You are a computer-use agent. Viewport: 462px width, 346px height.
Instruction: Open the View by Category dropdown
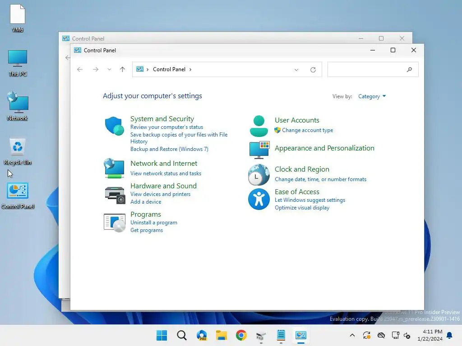[372, 96]
